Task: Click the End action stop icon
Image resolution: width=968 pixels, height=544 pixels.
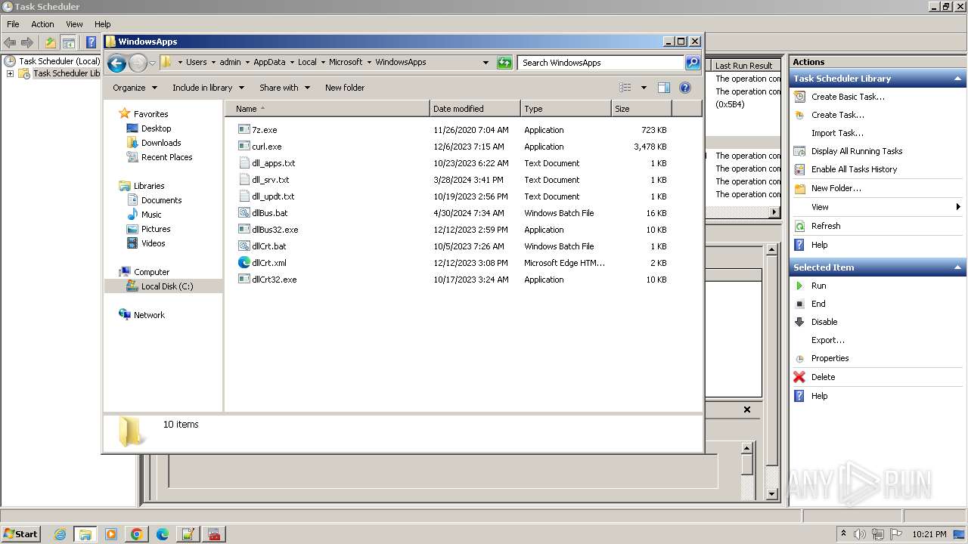Action: (800, 304)
